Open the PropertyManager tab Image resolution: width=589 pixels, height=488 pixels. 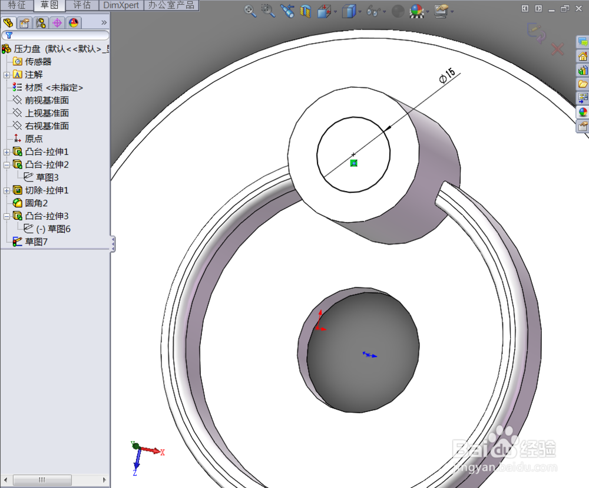coord(24,23)
